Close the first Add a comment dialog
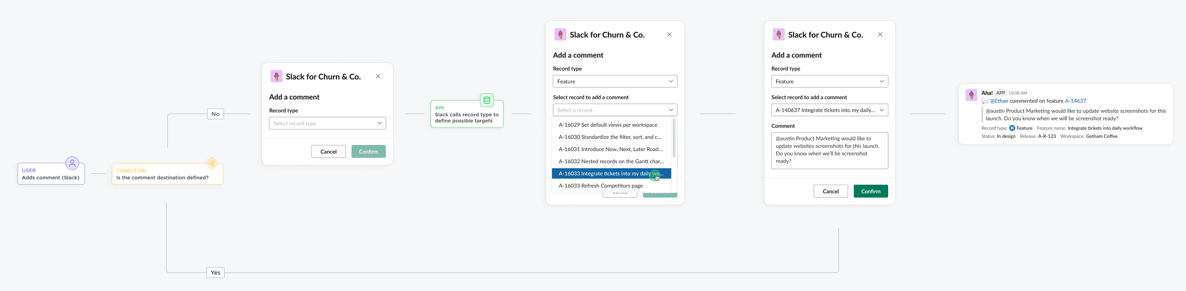This screenshot has height=291, width=1186. click(x=378, y=77)
